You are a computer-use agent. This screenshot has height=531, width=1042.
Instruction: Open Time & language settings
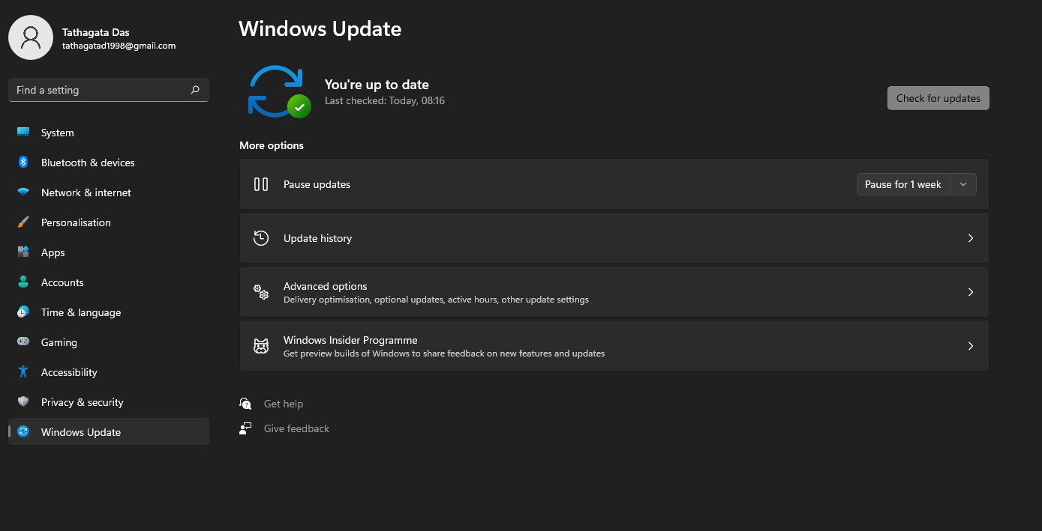(x=109, y=312)
